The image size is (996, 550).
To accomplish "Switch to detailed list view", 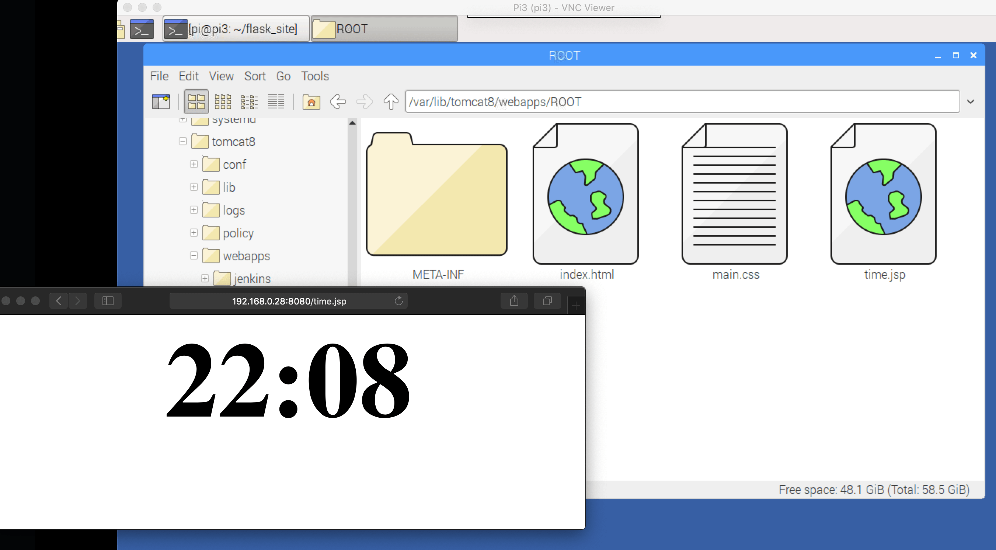I will (x=276, y=101).
